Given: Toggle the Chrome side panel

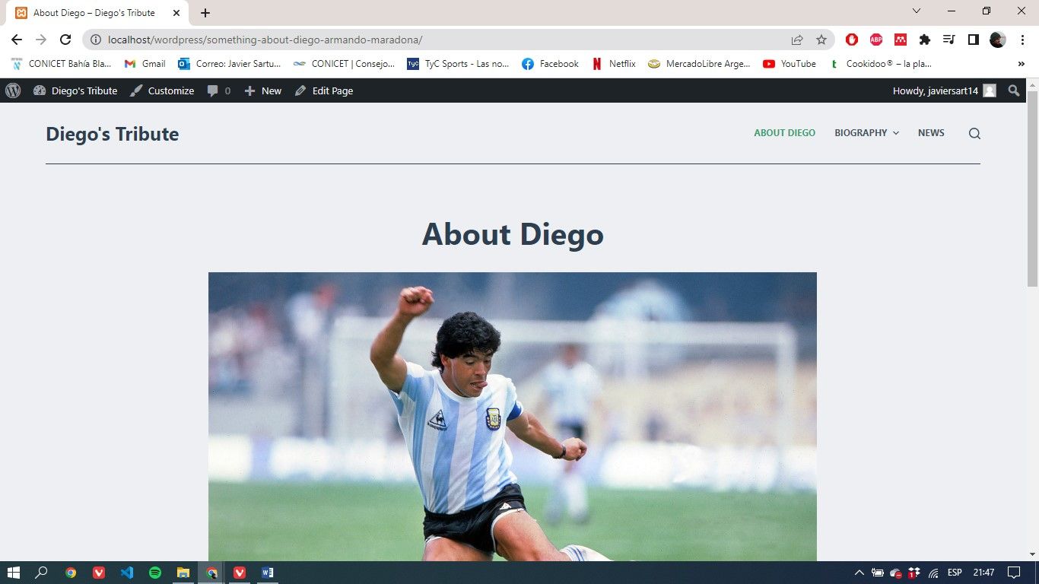Looking at the screenshot, I should (x=973, y=40).
